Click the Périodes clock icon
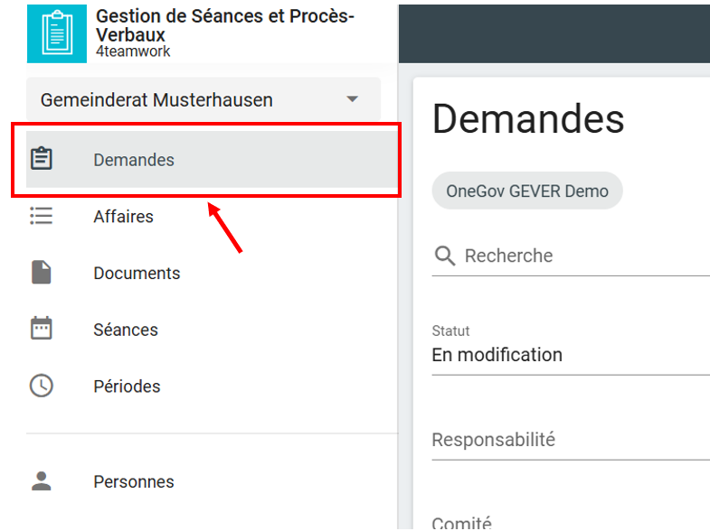This screenshot has height=531, width=710. tap(42, 386)
